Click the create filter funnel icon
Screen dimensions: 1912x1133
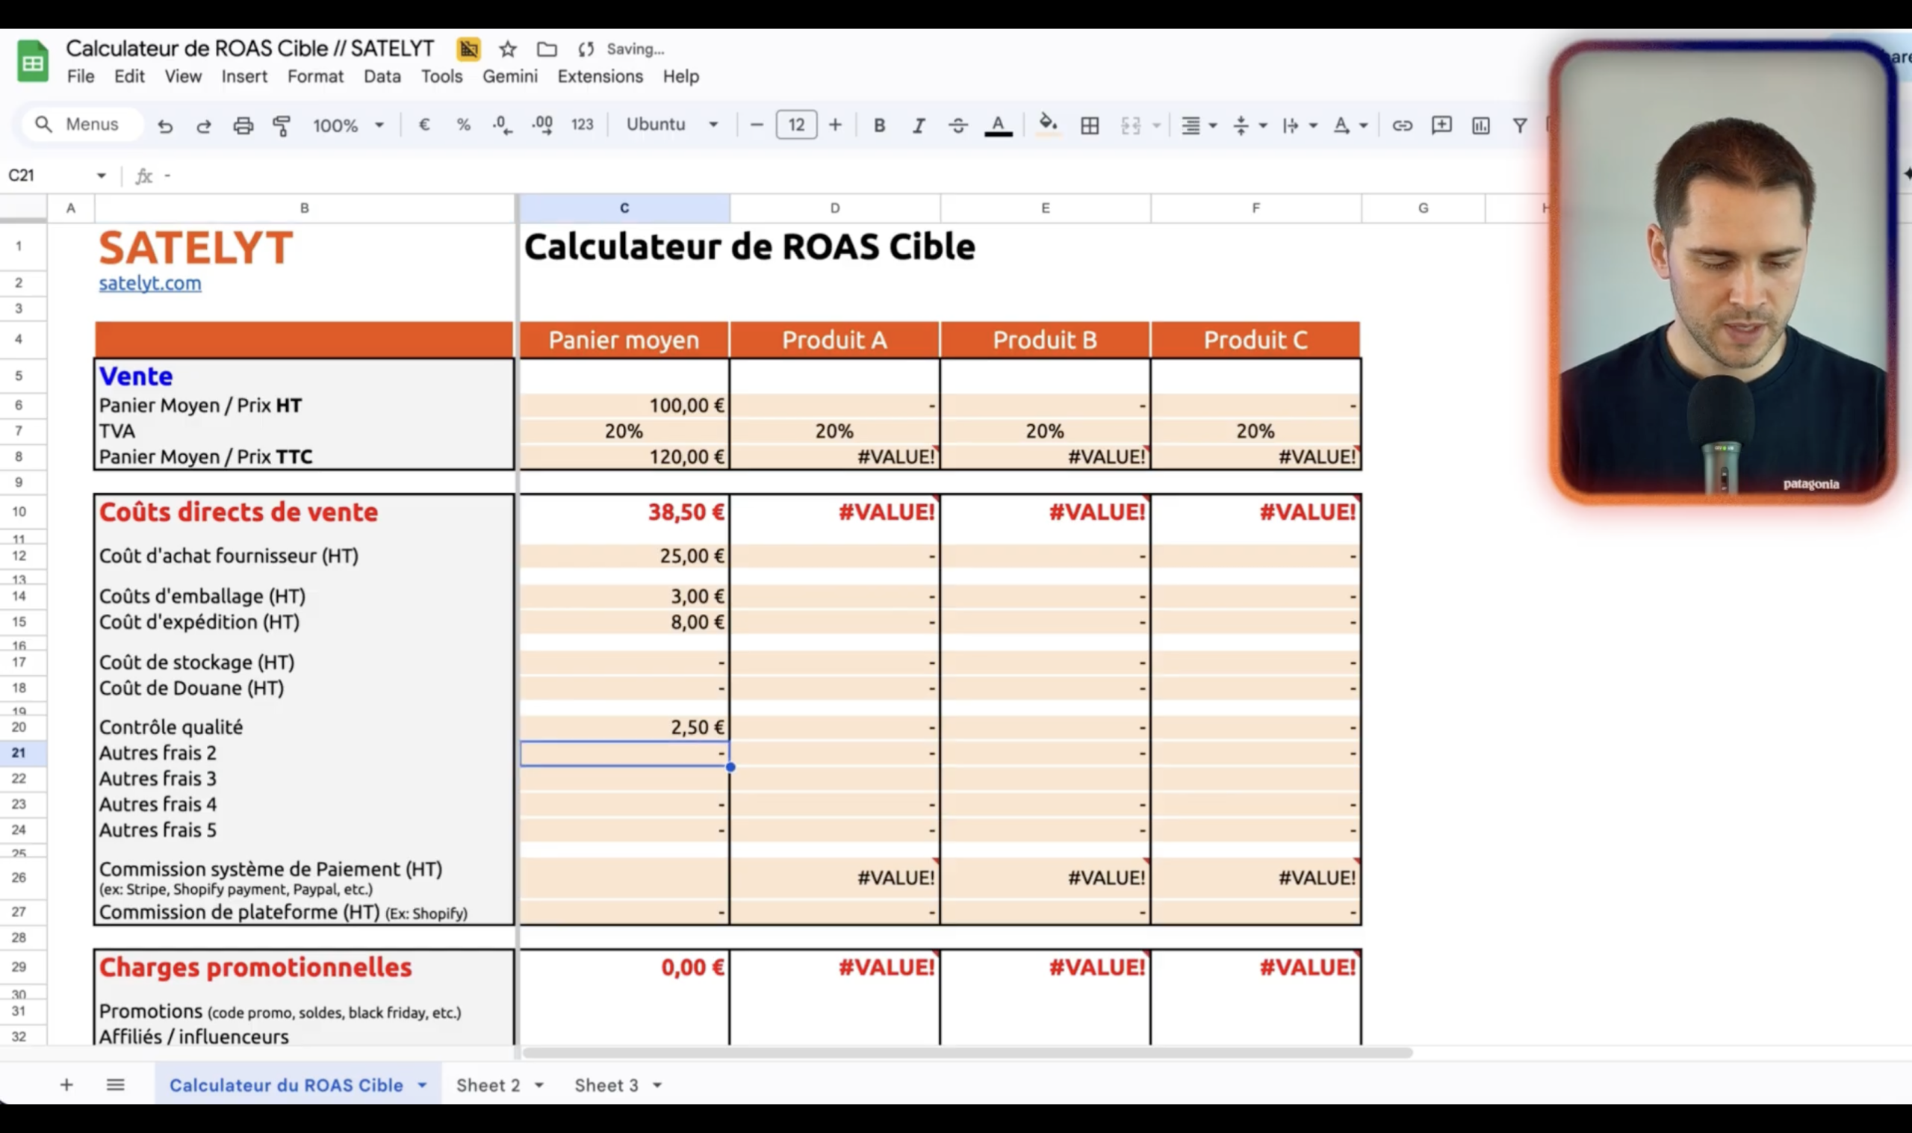pyautogui.click(x=1520, y=125)
